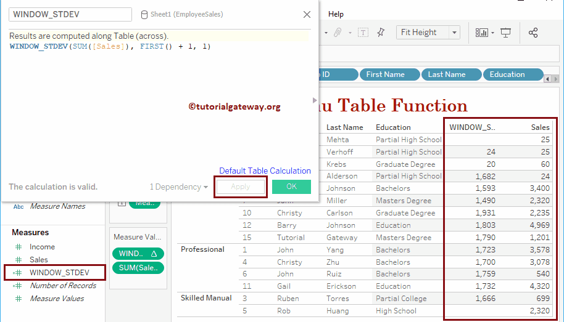
Task: Select the Mehta last name cell
Action: point(338,140)
